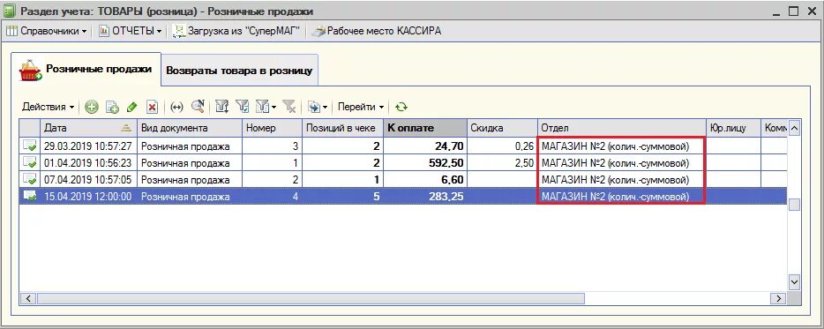Click the Номер column header
The width and height of the screenshot is (824, 329).
click(273, 128)
